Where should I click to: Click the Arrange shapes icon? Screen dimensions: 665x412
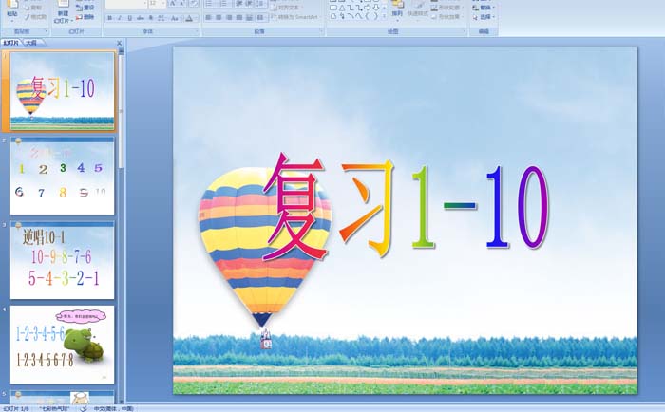coord(395,11)
